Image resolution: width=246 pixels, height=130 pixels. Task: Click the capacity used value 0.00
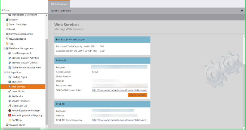coord(102,51)
